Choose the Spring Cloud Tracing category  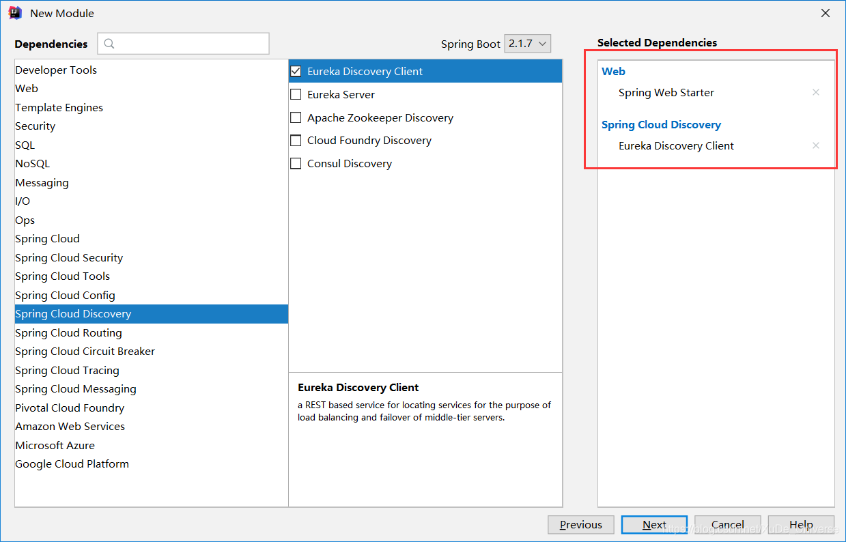pos(152,370)
